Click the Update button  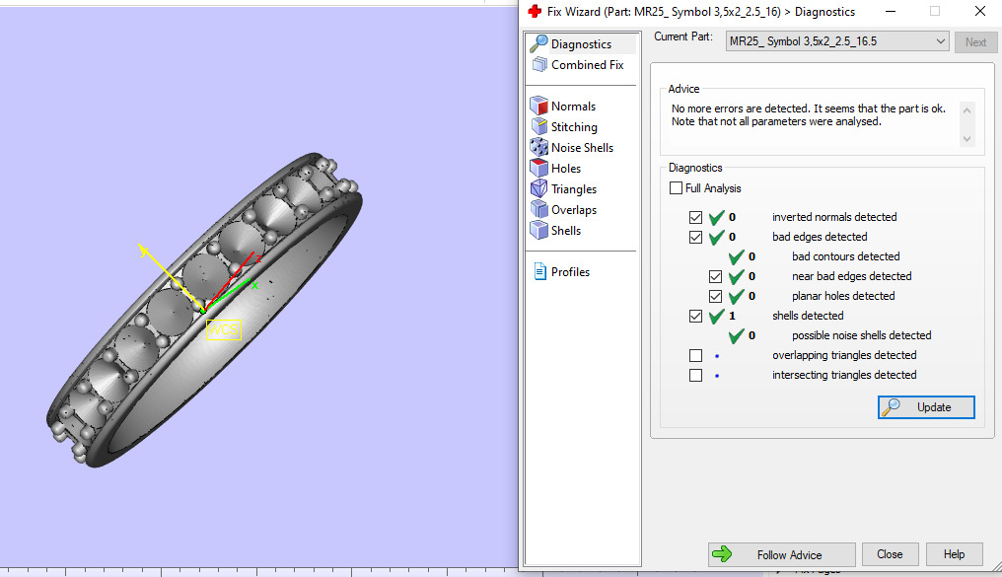point(926,407)
